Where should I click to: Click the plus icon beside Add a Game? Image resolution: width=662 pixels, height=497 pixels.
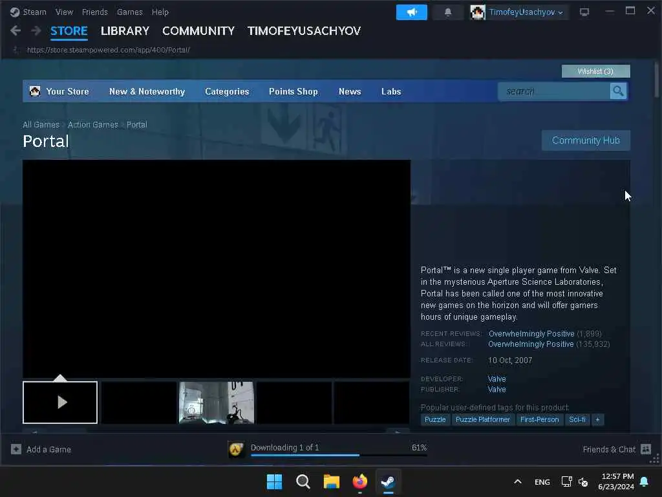click(16, 449)
